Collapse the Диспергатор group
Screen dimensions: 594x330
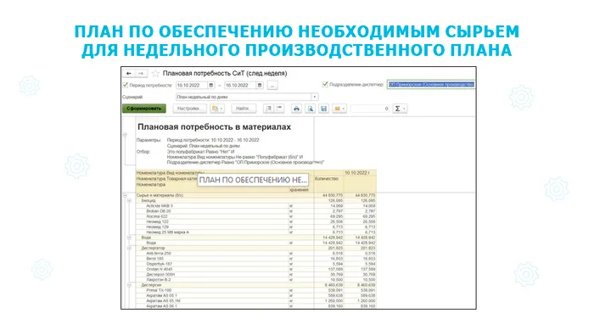129,249
